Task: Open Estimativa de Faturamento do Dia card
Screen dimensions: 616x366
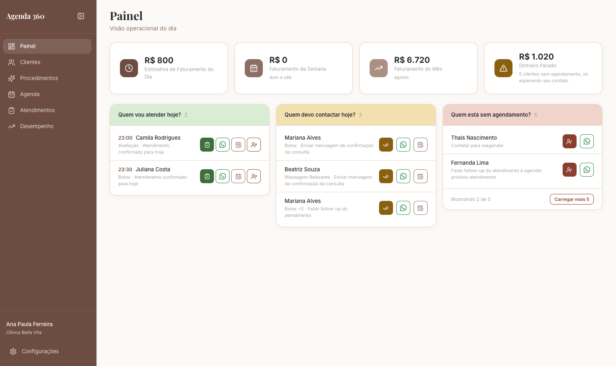Action: 169,68
